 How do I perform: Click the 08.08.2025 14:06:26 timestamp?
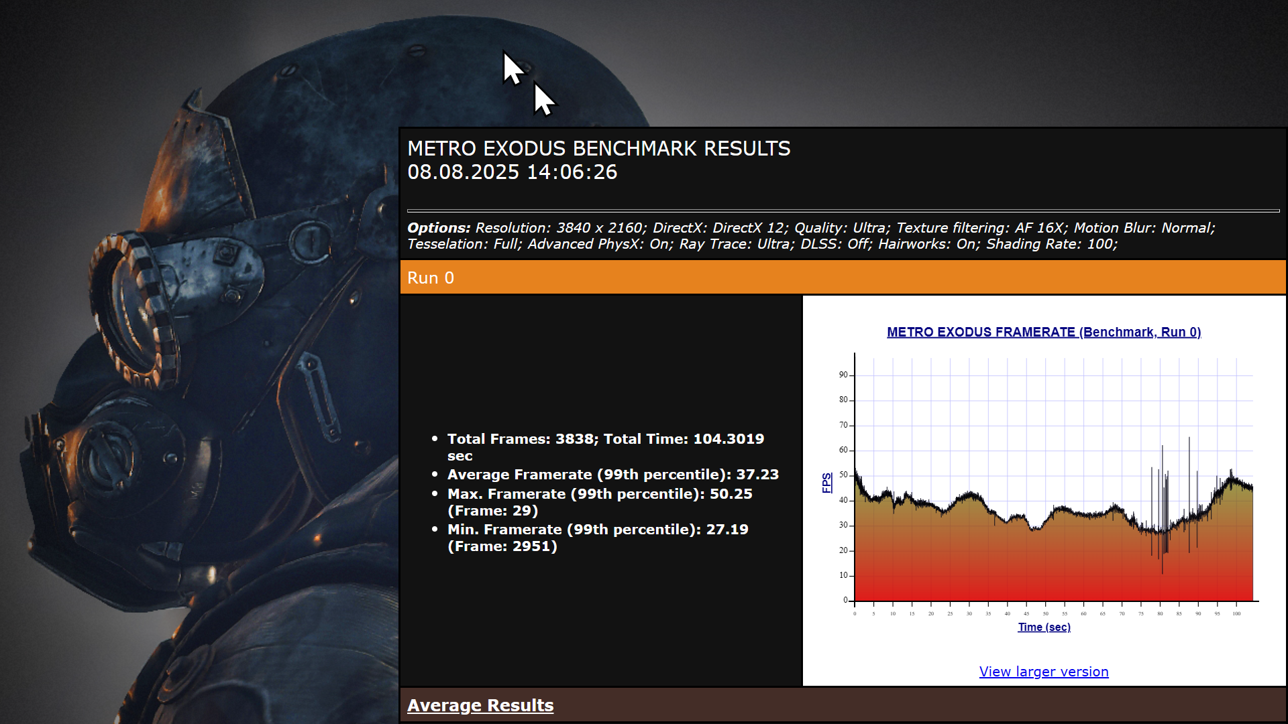(512, 172)
